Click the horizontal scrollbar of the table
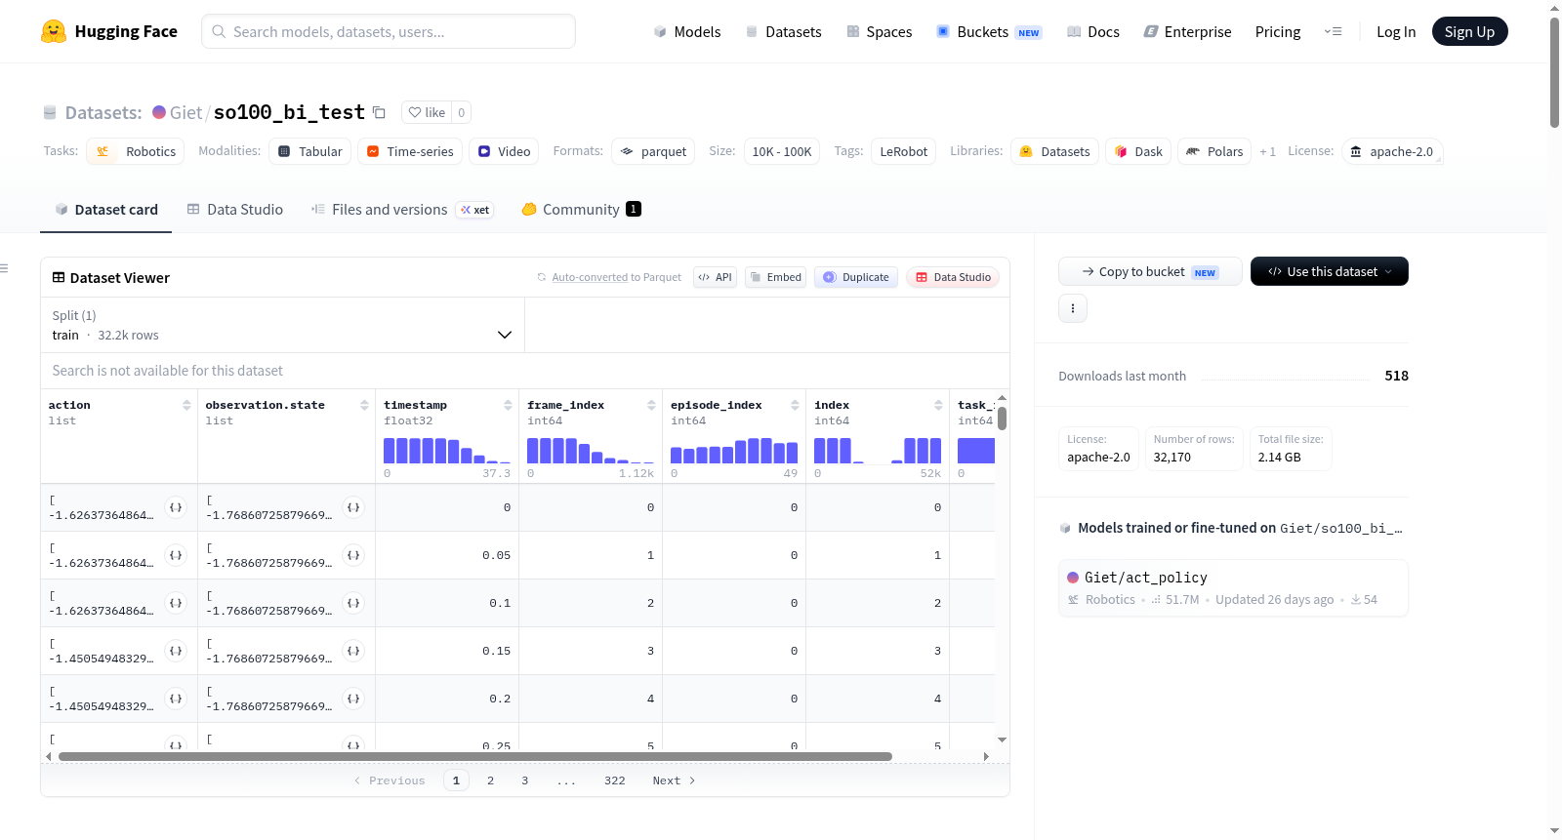1562x840 pixels. tap(475, 756)
